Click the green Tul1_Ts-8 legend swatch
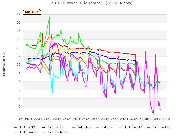This screenshot has width=184, height=138. pyautogui.click(x=74, y=127)
